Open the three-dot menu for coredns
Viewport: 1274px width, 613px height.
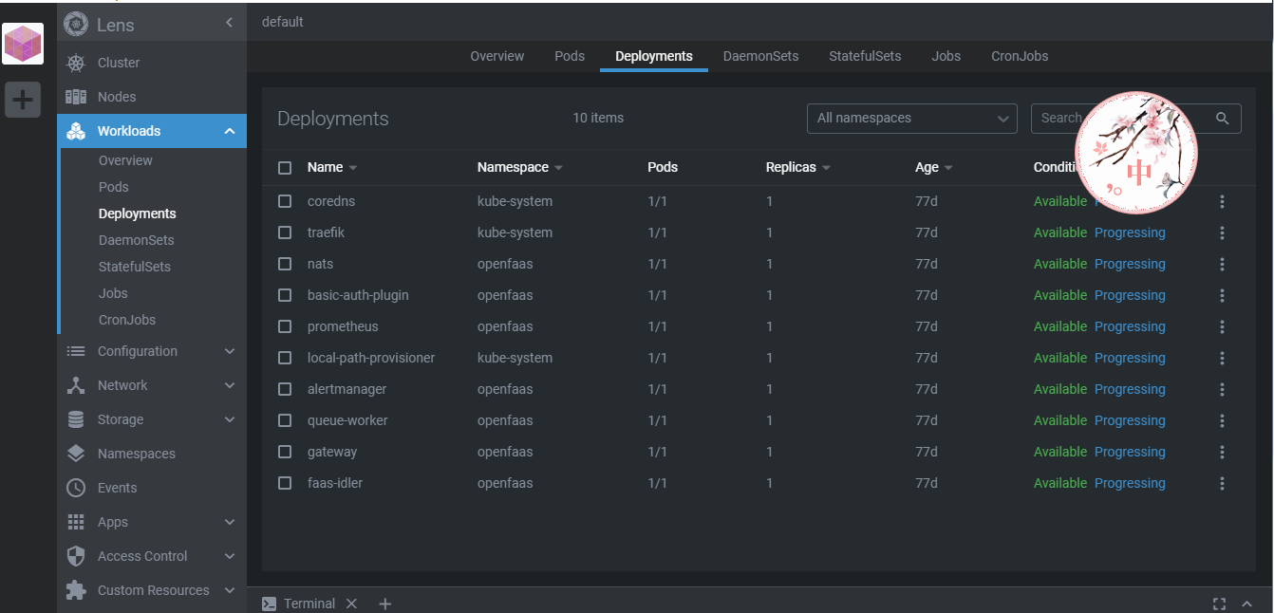pyautogui.click(x=1222, y=201)
